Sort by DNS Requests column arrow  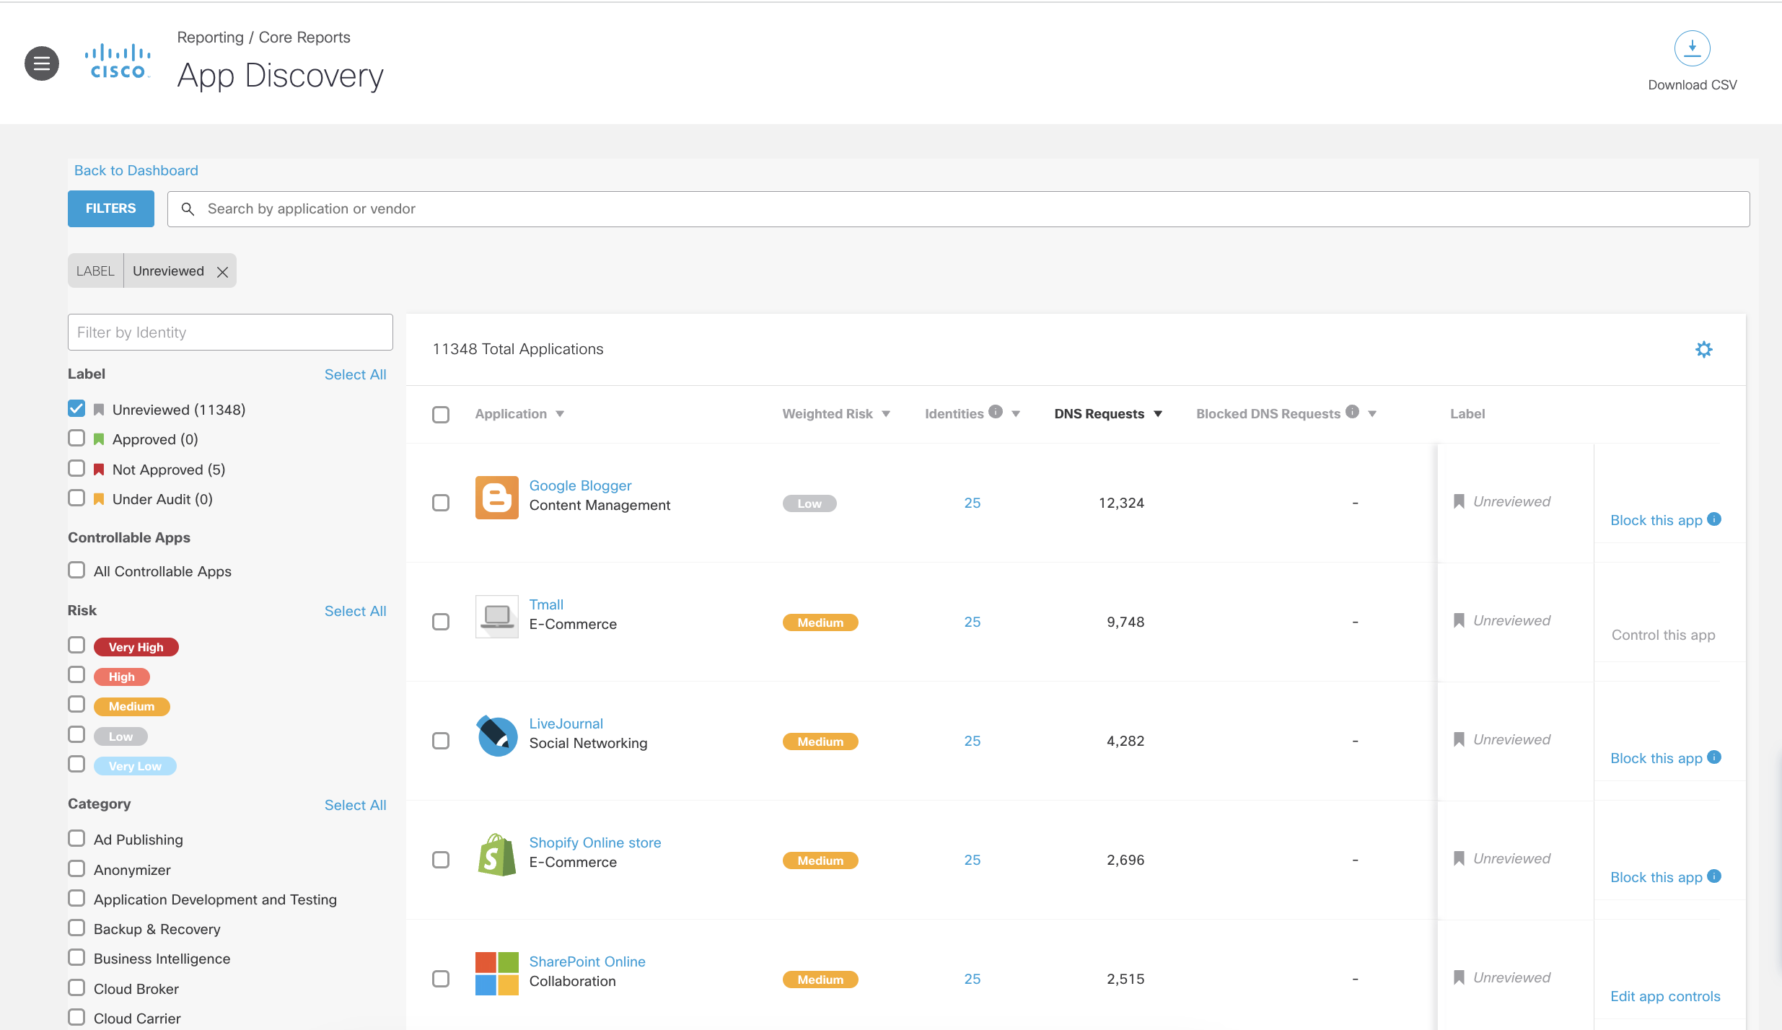[x=1158, y=414]
